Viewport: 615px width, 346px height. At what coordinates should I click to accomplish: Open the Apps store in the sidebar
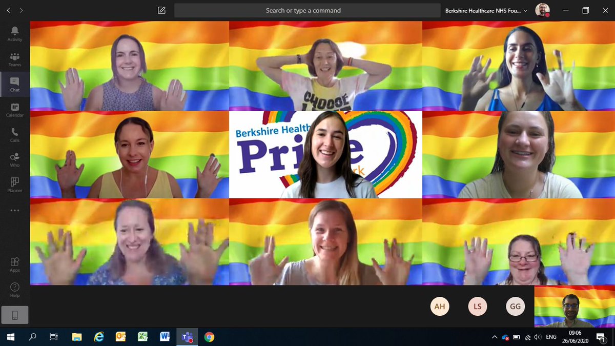pos(14,264)
